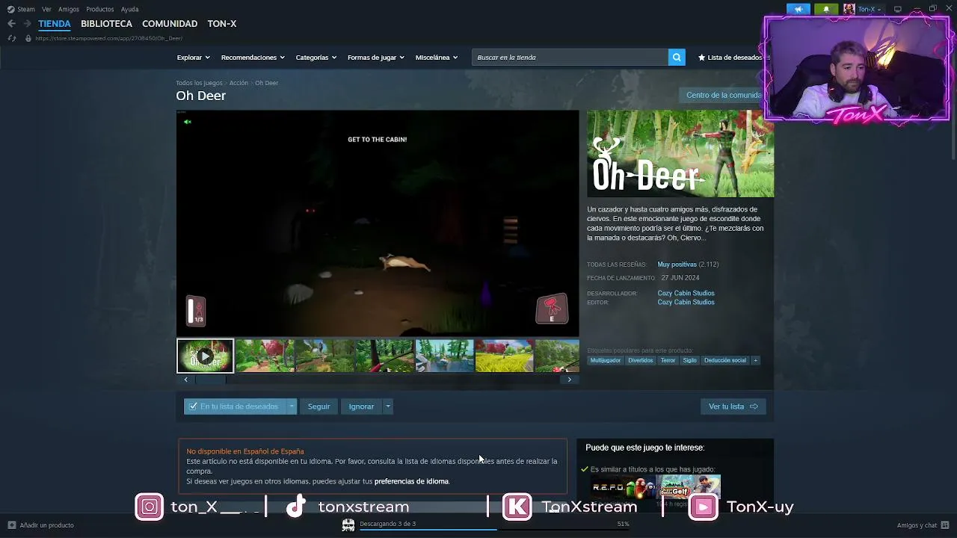957x538 pixels.
Task: Click the Ver tu lista button
Action: pyautogui.click(x=733, y=406)
